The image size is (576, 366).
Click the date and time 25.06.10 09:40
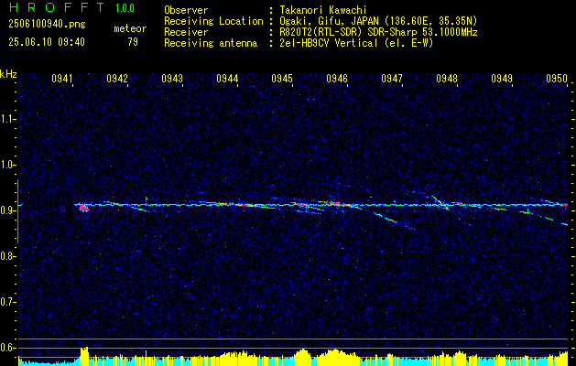click(x=47, y=42)
